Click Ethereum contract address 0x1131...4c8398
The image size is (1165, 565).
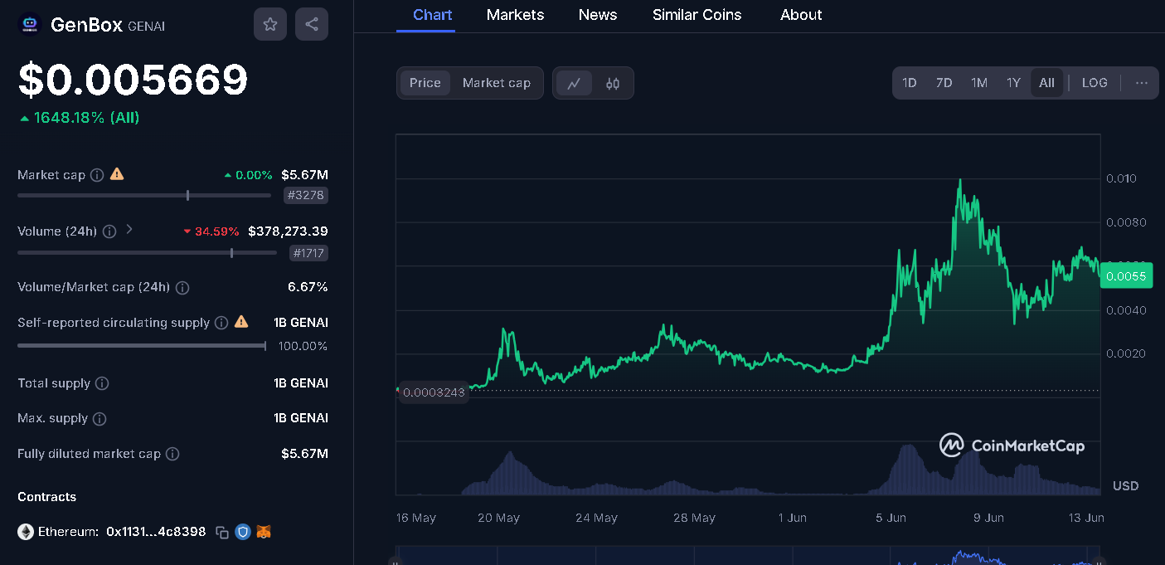tap(156, 532)
